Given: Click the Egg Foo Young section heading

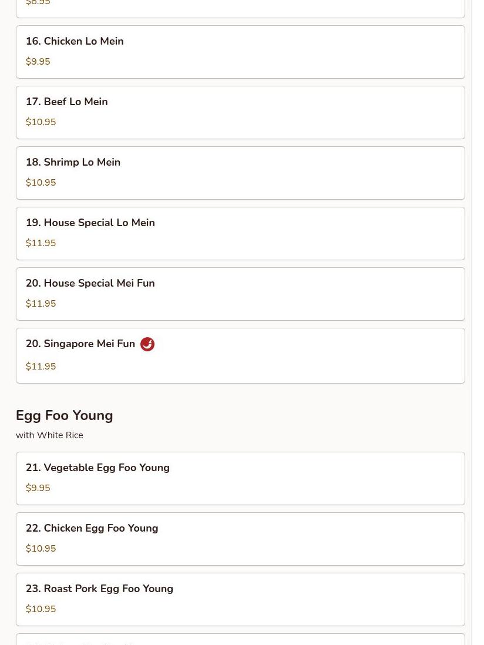Looking at the screenshot, I should [64, 415].
